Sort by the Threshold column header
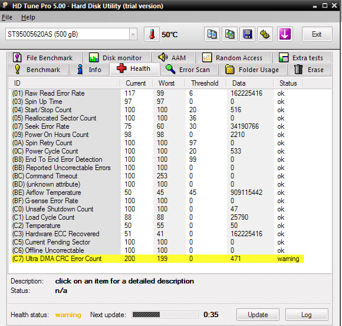The width and height of the screenshot is (342, 326). pos(206,83)
